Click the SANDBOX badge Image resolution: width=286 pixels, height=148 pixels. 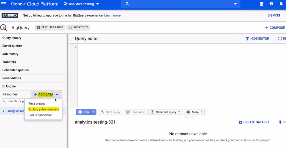click(10, 15)
